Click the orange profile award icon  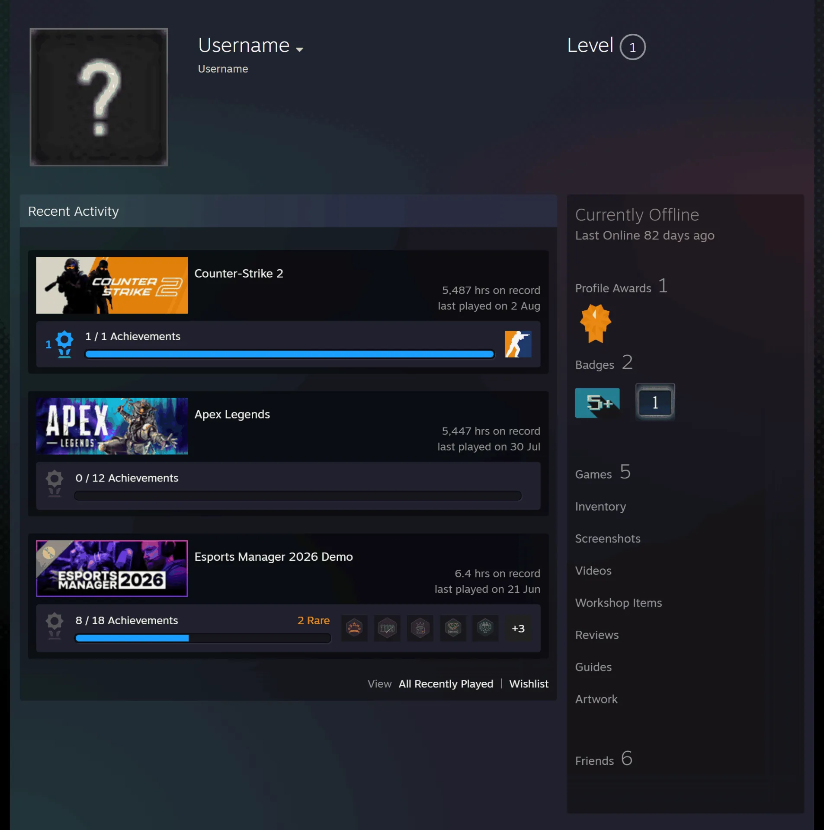click(596, 323)
